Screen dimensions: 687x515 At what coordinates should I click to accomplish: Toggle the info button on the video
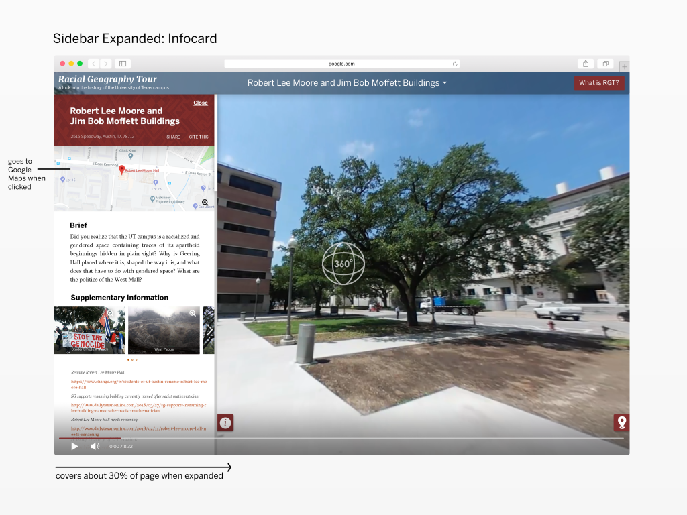(225, 423)
